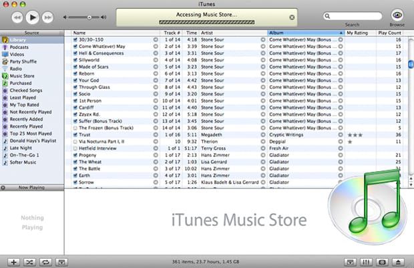Cancel Accessing Music Store with the X icon
414x268 pixels.
pos(292,17)
